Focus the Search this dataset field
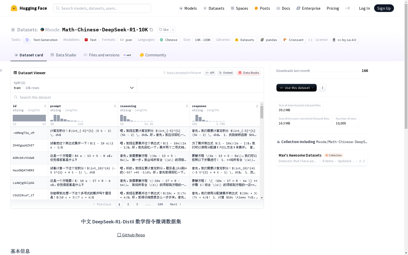The width and height of the screenshot is (408, 255). point(137,97)
